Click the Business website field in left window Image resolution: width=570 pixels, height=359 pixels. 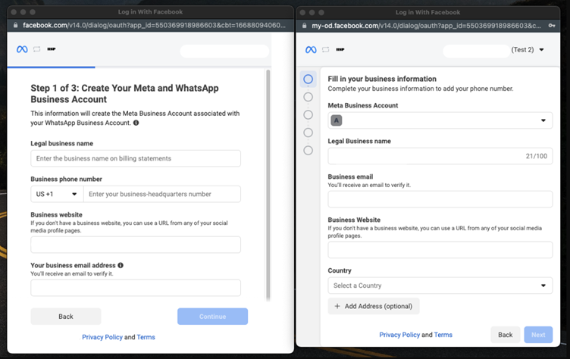[x=136, y=245]
